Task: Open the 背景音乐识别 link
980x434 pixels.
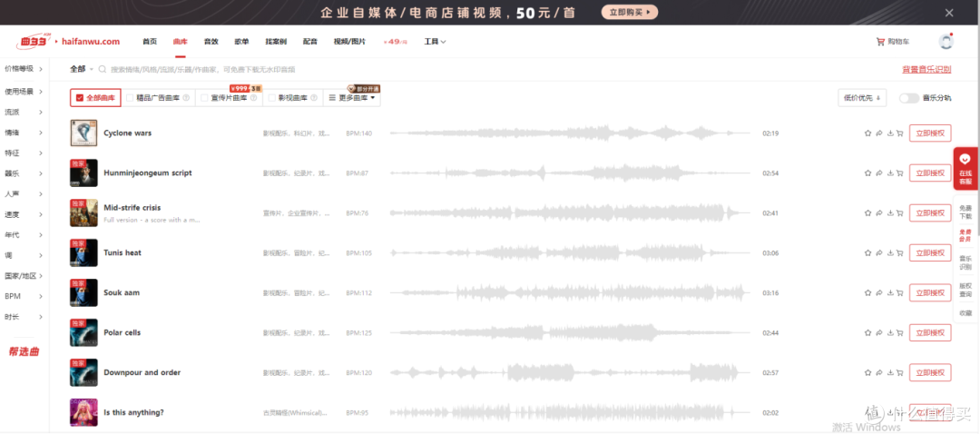Action: coord(926,69)
